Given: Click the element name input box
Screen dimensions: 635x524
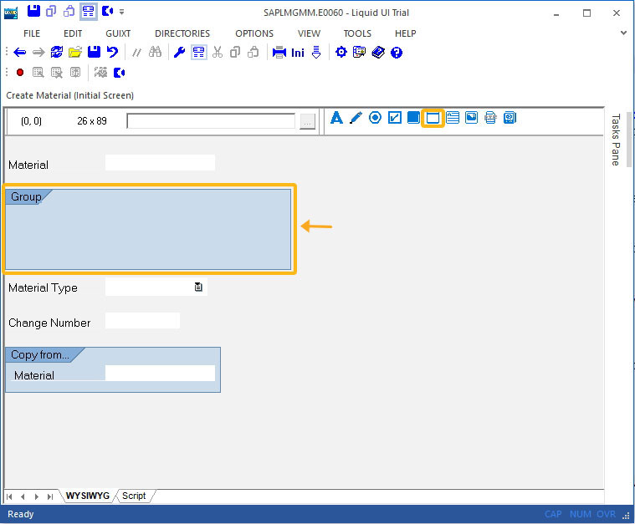Looking at the screenshot, I should tap(211, 121).
